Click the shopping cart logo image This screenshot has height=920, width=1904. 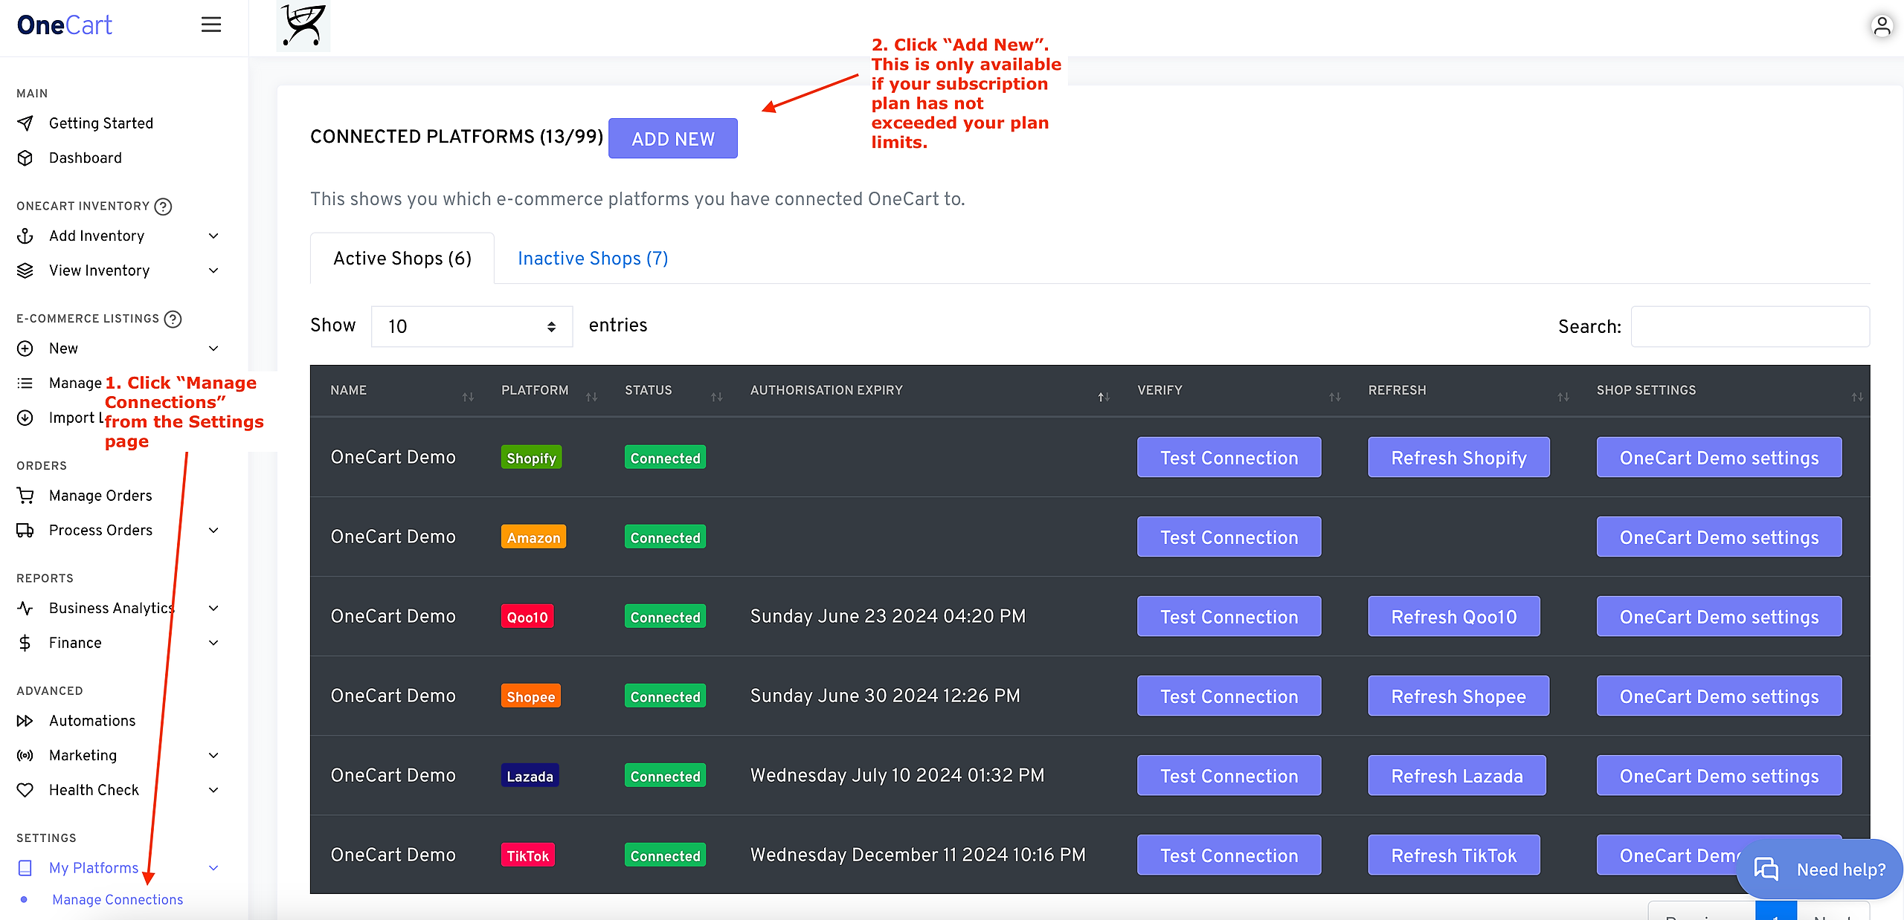pyautogui.click(x=303, y=26)
